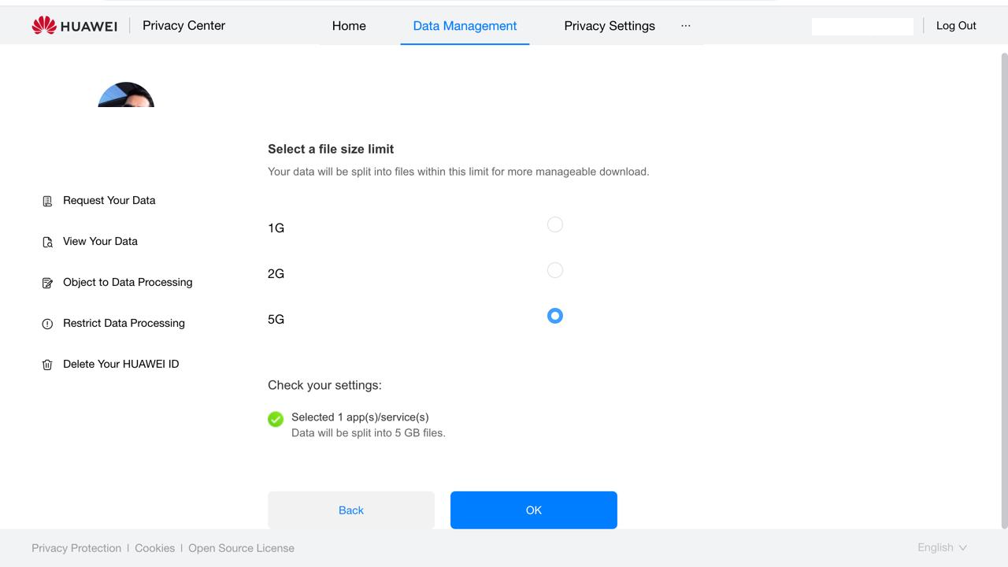Open Request Your Data in sidebar

pyautogui.click(x=109, y=200)
